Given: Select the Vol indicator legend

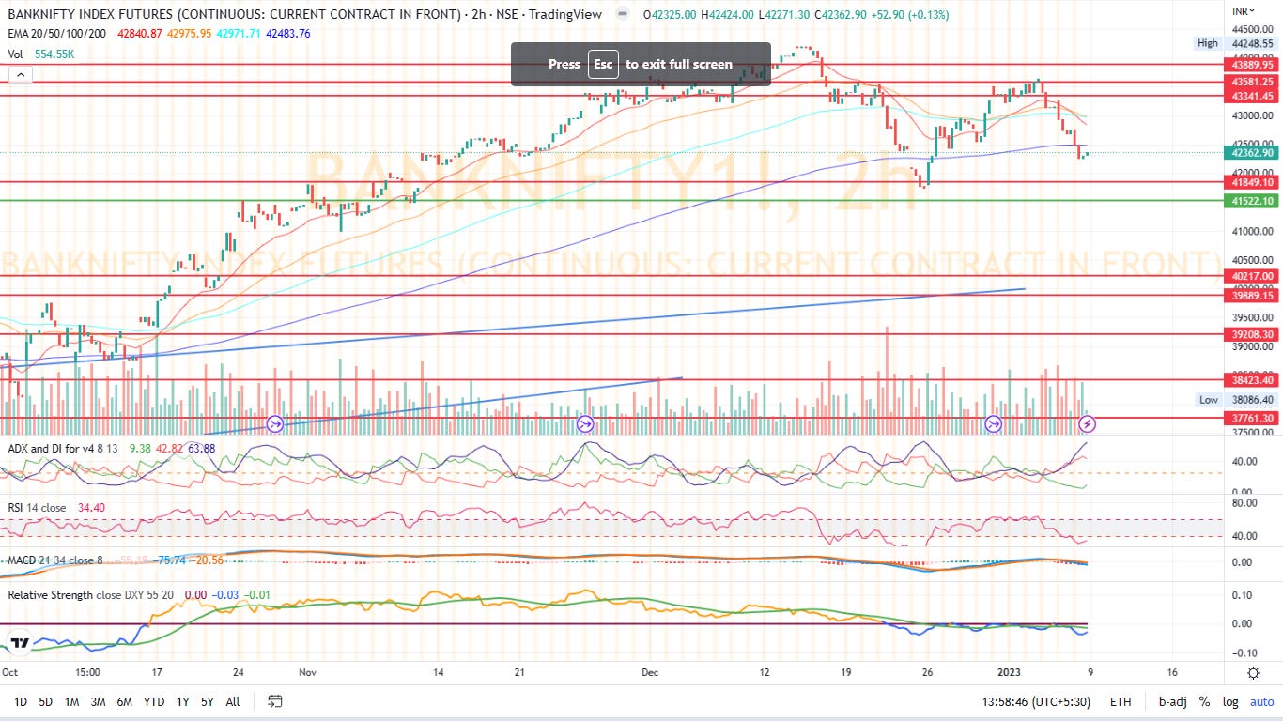Looking at the screenshot, I should click(15, 54).
